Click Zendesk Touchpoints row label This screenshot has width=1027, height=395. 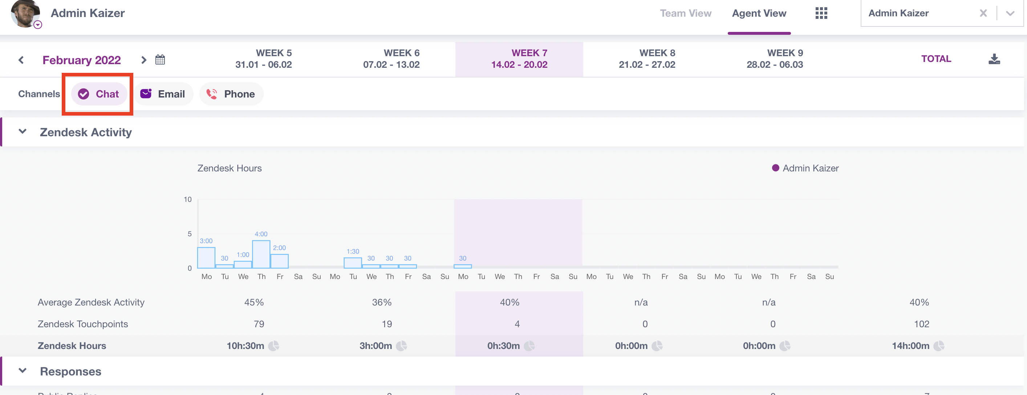click(x=83, y=324)
